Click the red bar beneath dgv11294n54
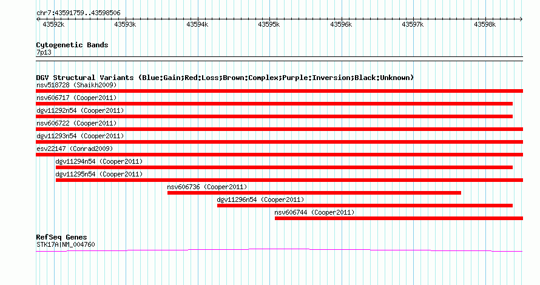This screenshot has height=285, width=540. [284, 167]
